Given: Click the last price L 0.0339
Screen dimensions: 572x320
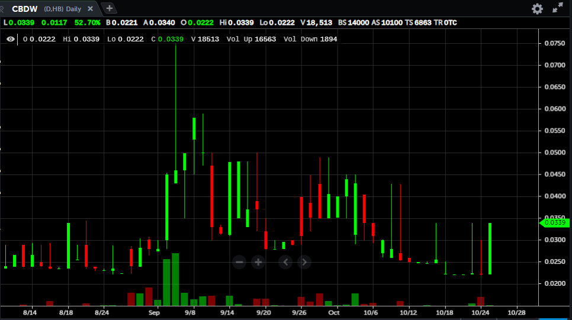Looking at the screenshot, I should tap(19, 22).
